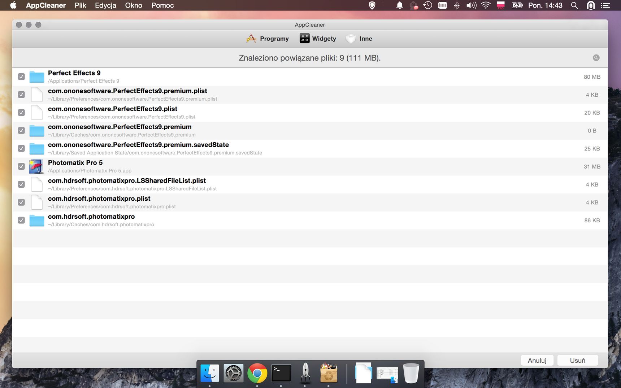Uncheck the Photomatix Pro 5 checkbox
This screenshot has width=621, height=388.
coord(21,166)
